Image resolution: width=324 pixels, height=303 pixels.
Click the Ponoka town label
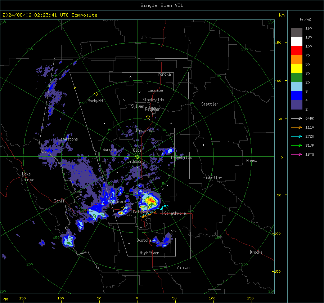(164, 74)
